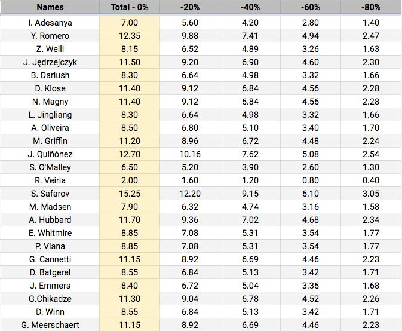Viewport: 402px width, 331px height.
Task: Click S. Safarov's highlighted 15.25 total
Action: click(x=130, y=194)
